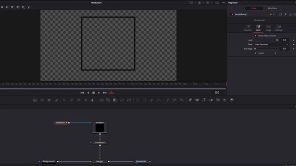The image size is (296, 166).
Task: Toggle Show View Controls checkbox
Action: coord(255,36)
